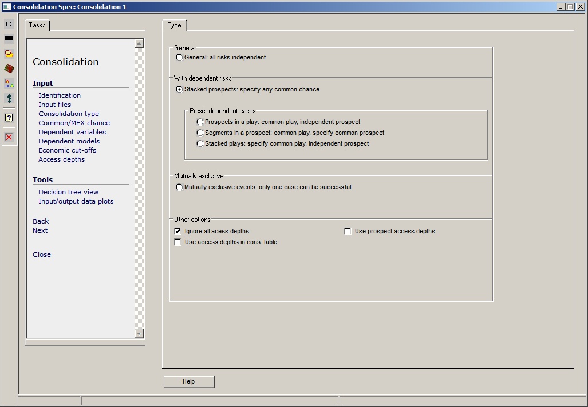Click the ID identification icon in sidebar
Screen dimensions: 588x407
[x=9, y=24]
